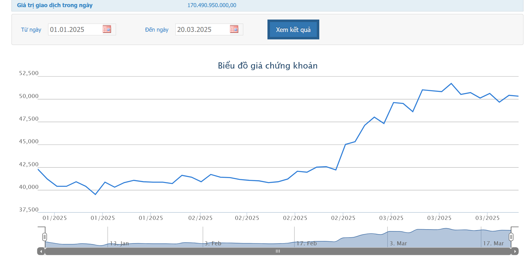Focus the Đến ngày date field 20.03.2025
The width and height of the screenshot is (525, 263).
point(202,29)
